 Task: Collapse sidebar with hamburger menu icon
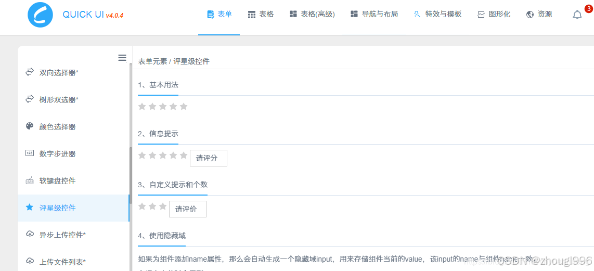pos(122,58)
